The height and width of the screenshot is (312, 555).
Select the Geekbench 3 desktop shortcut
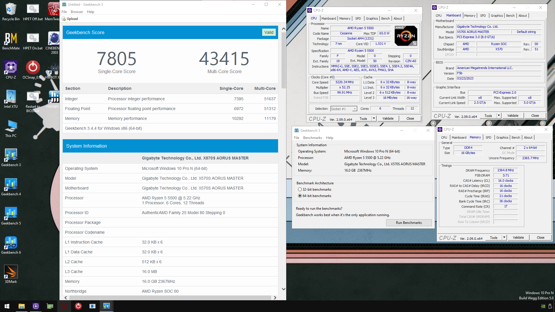[11, 157]
